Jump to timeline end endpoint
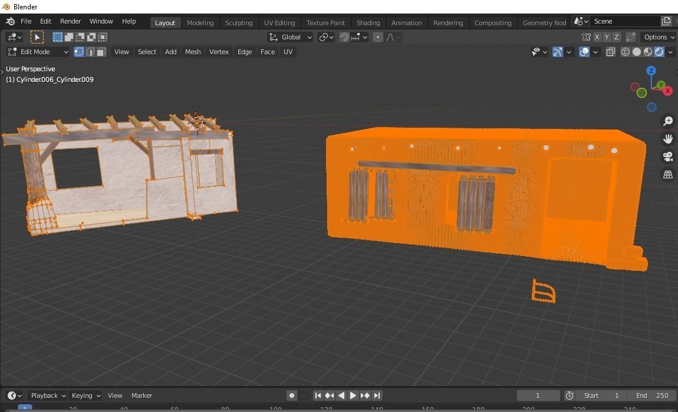Image resolution: width=678 pixels, height=412 pixels. pos(377,396)
